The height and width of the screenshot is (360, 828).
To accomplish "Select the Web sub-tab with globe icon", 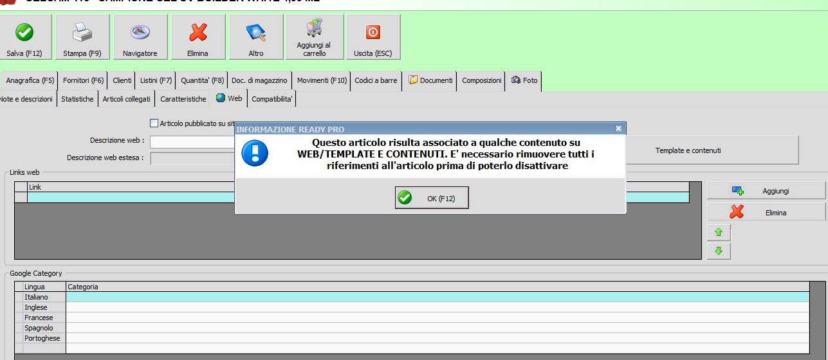I will [229, 98].
